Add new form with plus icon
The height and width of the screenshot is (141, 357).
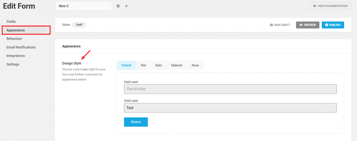tap(126, 6)
